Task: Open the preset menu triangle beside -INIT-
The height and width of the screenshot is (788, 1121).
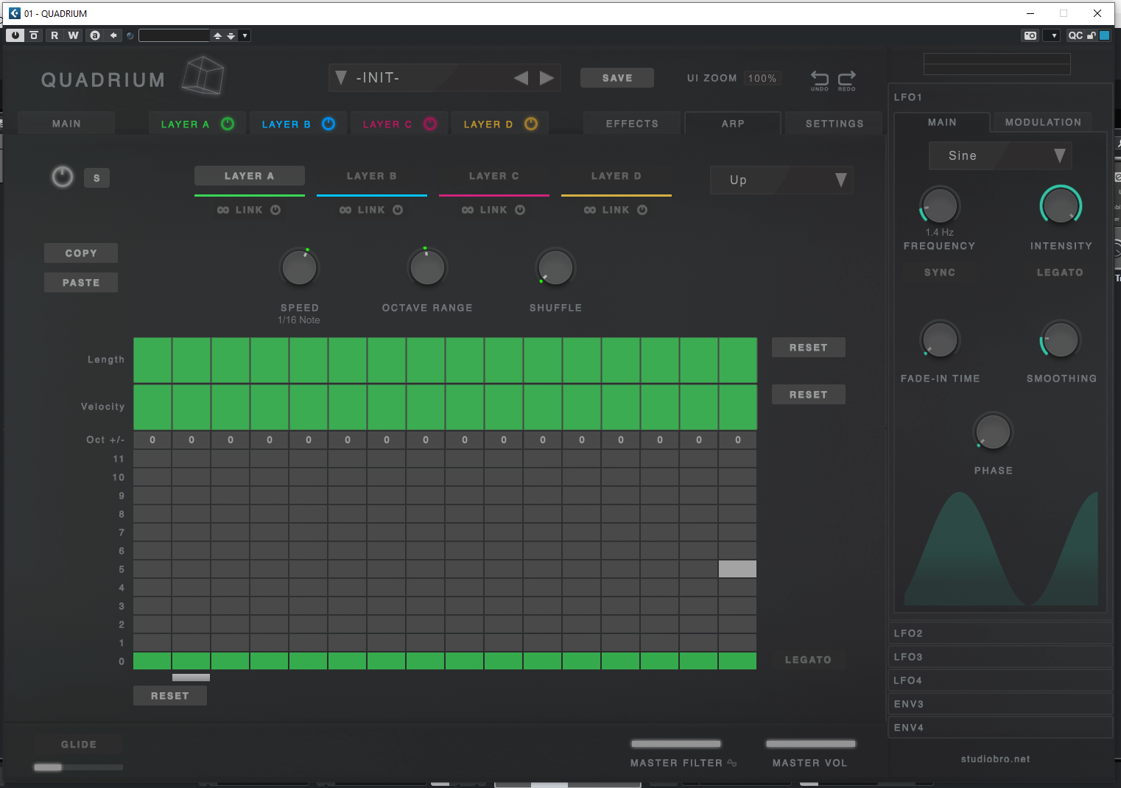Action: click(x=341, y=78)
